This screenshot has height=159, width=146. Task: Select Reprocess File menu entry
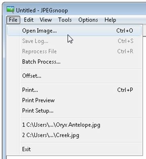tap(74, 51)
